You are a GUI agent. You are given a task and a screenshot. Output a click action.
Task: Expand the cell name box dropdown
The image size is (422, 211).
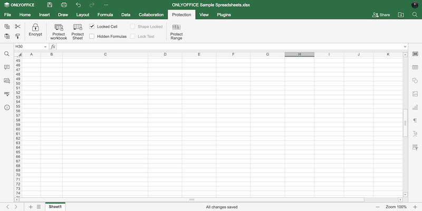[45, 46]
